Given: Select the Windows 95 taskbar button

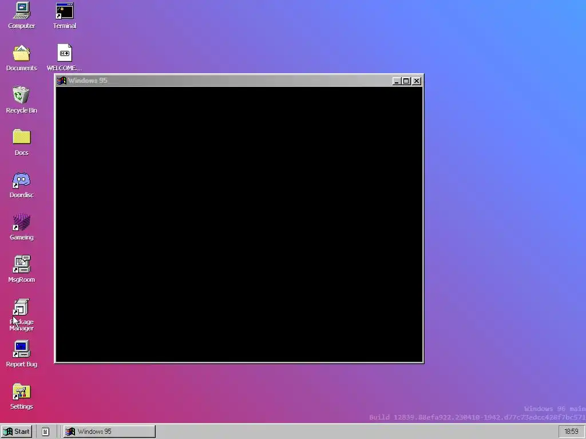Looking at the screenshot, I should pos(109,432).
